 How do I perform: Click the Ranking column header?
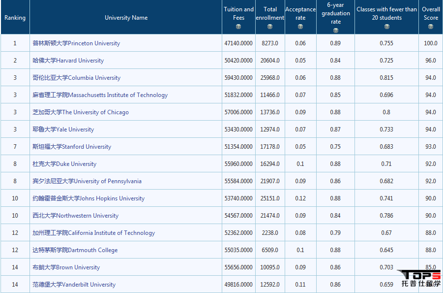(x=15, y=18)
